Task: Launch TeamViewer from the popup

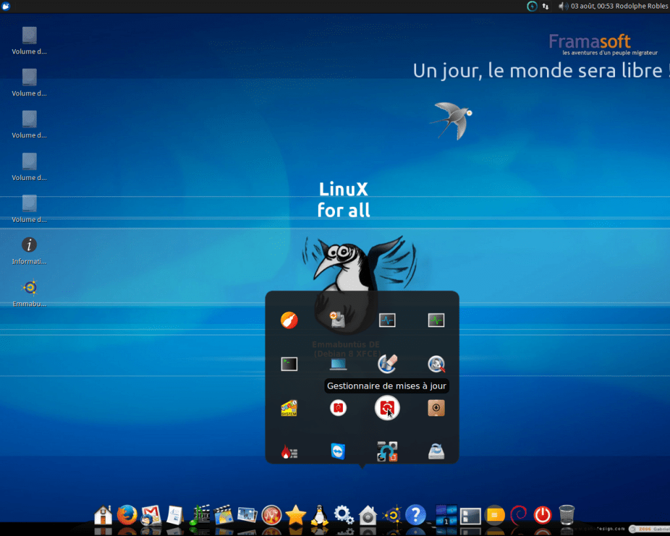Action: [x=338, y=451]
